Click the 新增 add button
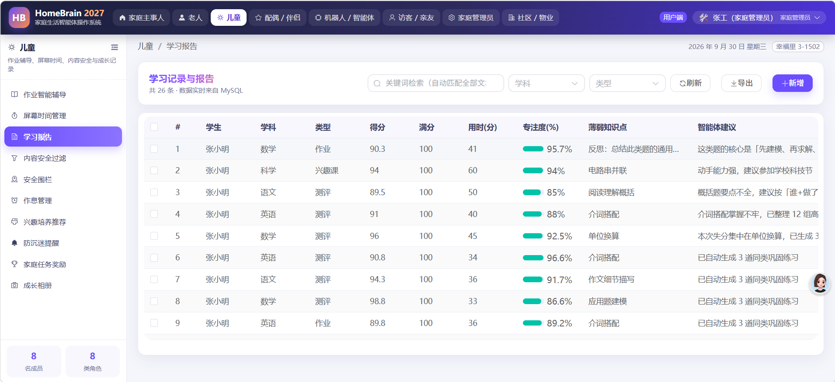 pos(793,83)
